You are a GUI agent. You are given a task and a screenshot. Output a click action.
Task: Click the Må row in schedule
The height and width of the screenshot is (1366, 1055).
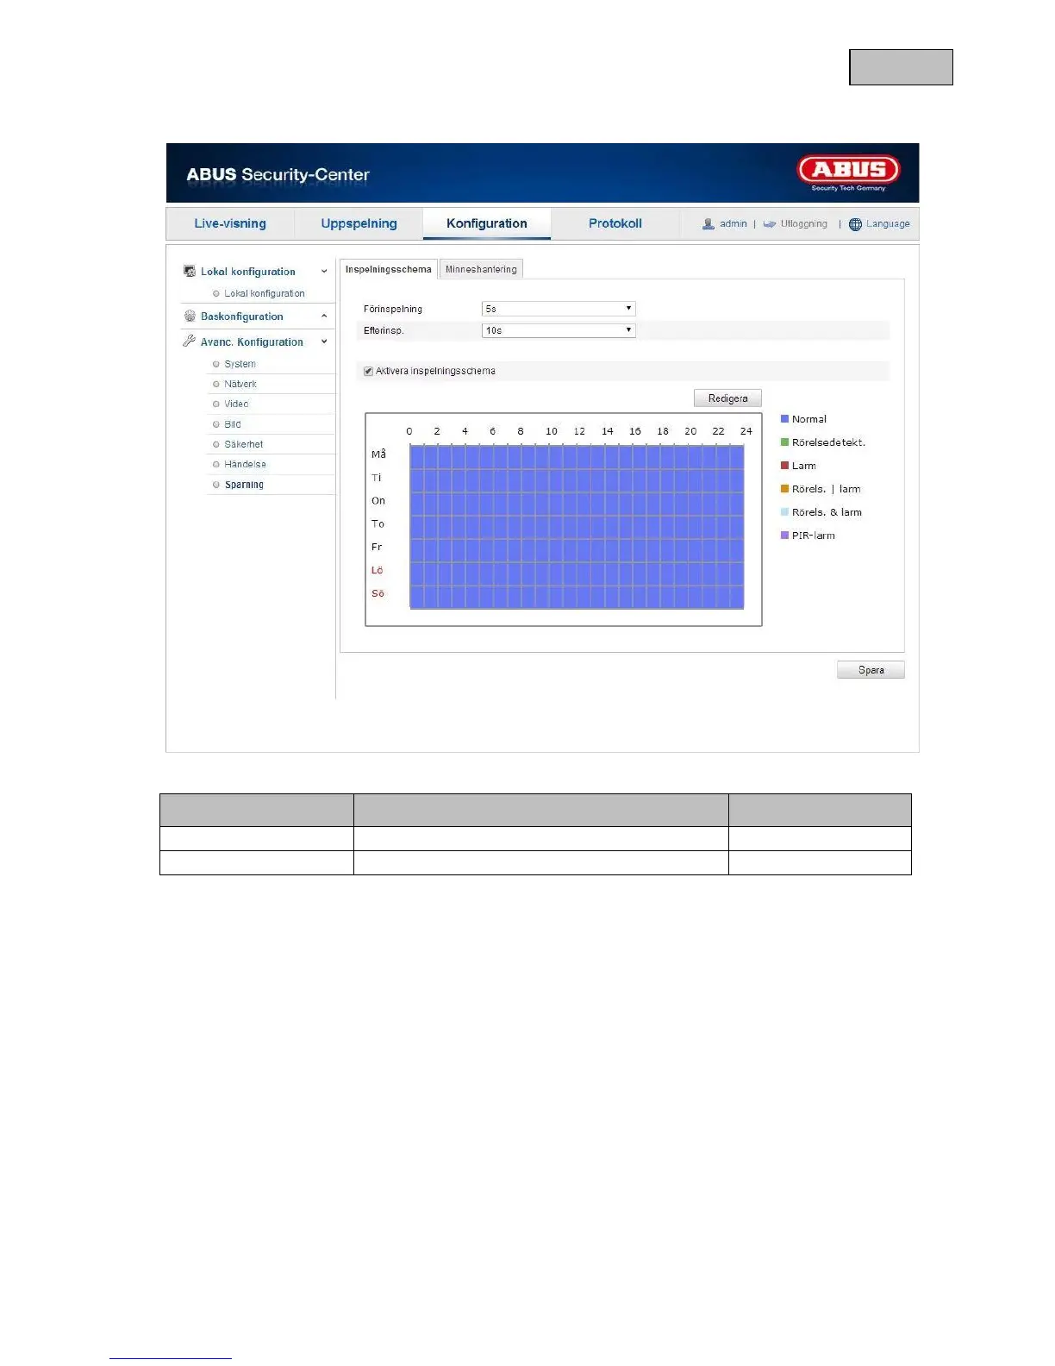(x=576, y=457)
